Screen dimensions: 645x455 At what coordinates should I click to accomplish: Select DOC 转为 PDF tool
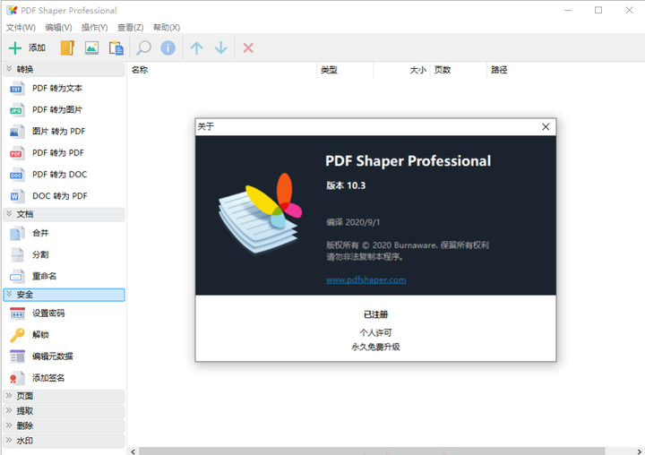coord(64,196)
